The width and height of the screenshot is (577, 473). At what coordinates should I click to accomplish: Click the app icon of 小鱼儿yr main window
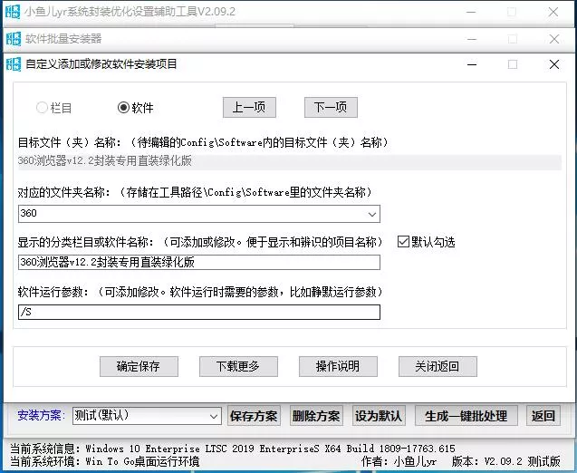[x=13, y=12]
